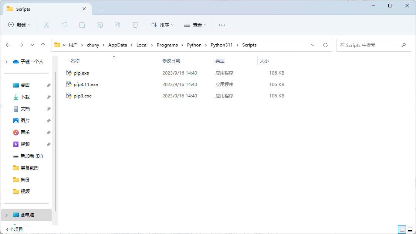Image resolution: width=416 pixels, height=234 pixels.
Task: Sort by 修改日期 column header
Action: [x=171, y=61]
